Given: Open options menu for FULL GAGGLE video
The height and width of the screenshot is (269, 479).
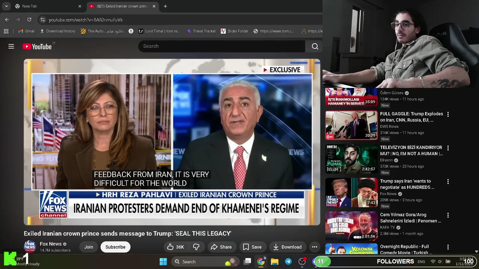Looking at the screenshot, I should click(448, 114).
